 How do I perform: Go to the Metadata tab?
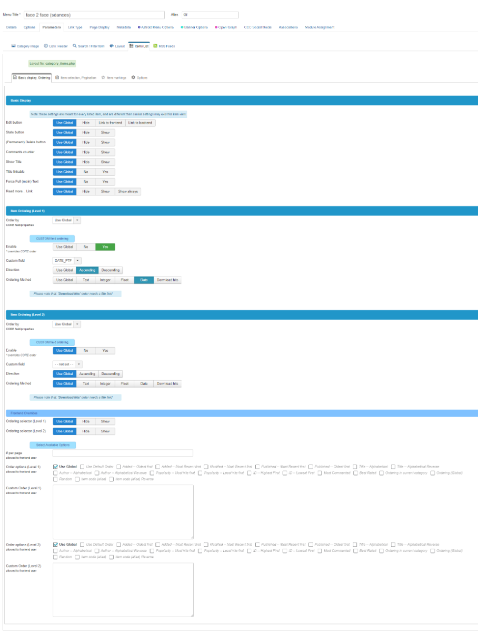(124, 27)
